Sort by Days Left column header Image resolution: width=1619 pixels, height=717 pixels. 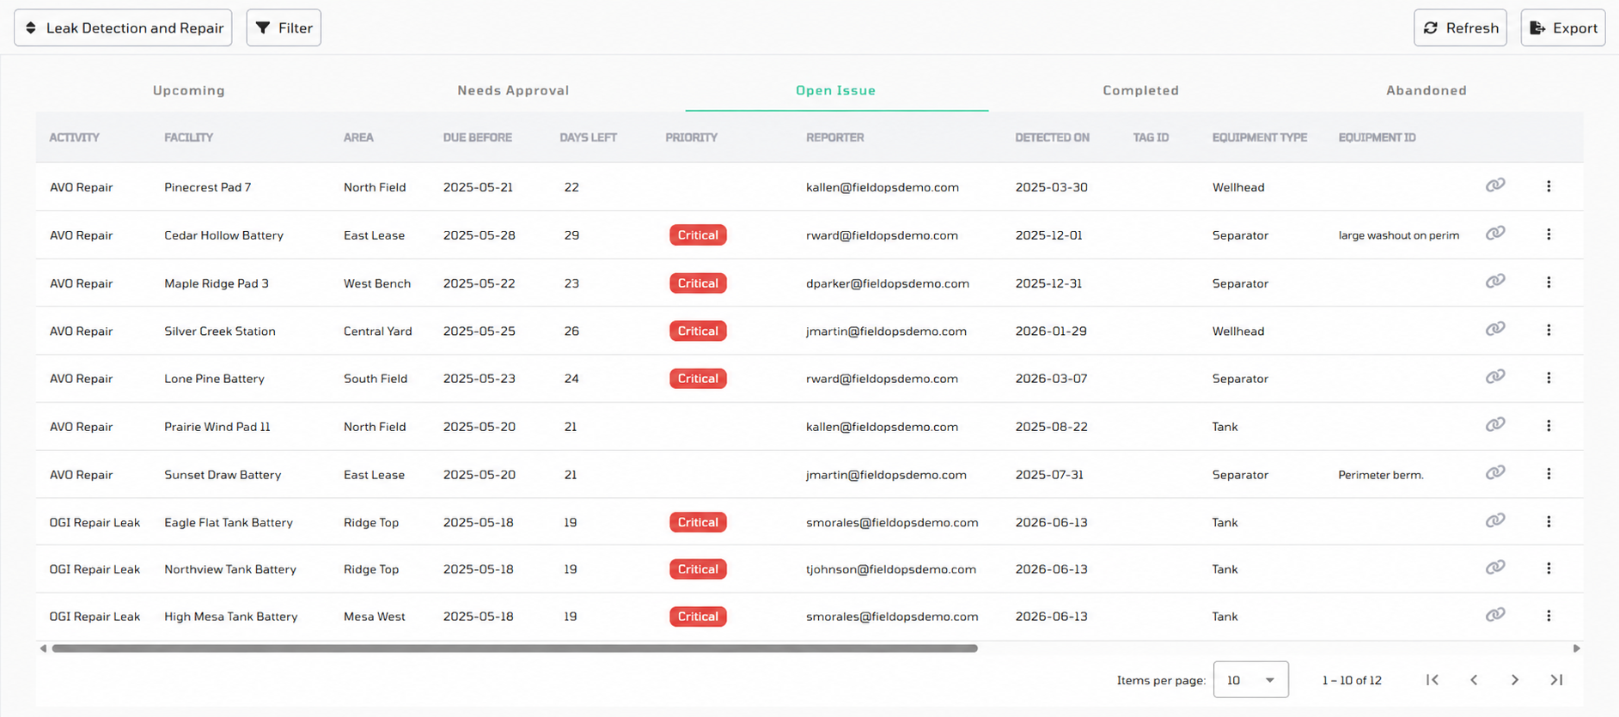588,137
